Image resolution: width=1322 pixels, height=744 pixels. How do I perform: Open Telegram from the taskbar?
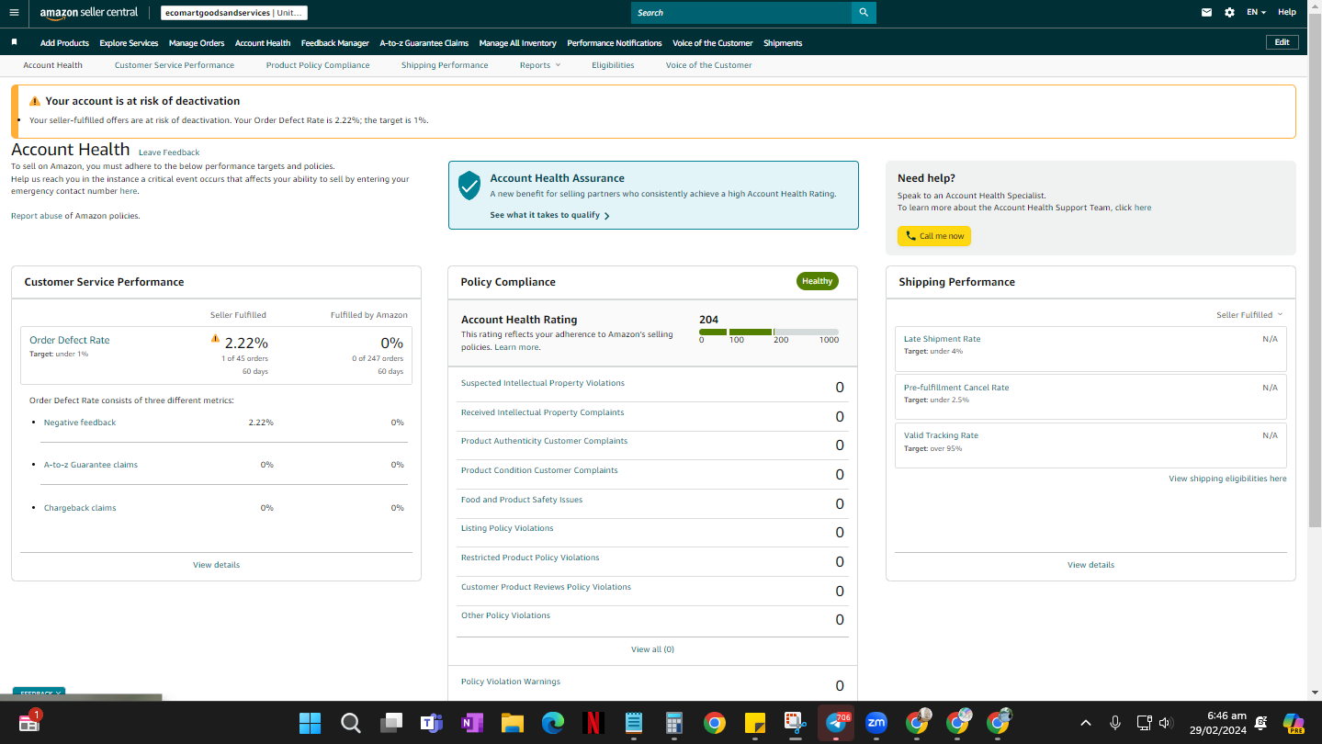836,723
